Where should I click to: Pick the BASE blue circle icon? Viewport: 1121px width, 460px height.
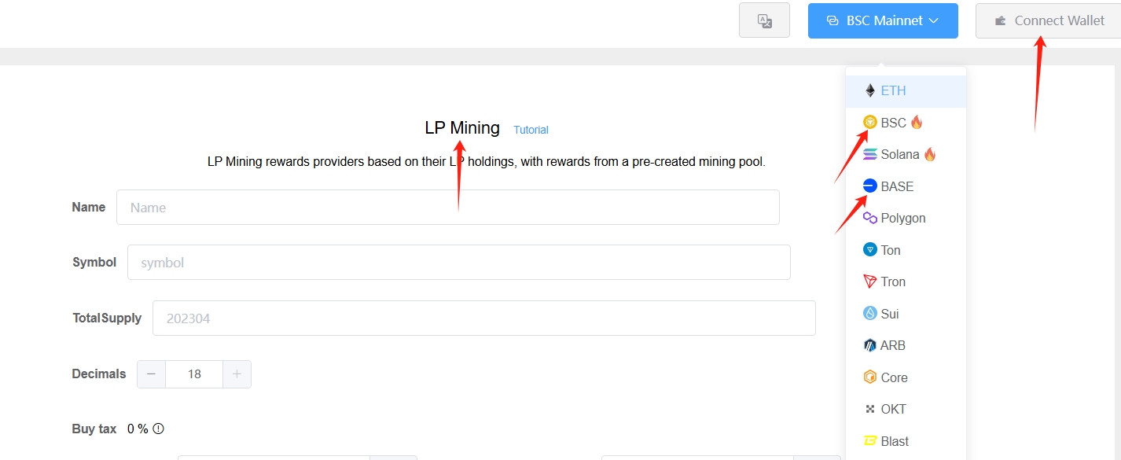click(x=869, y=186)
